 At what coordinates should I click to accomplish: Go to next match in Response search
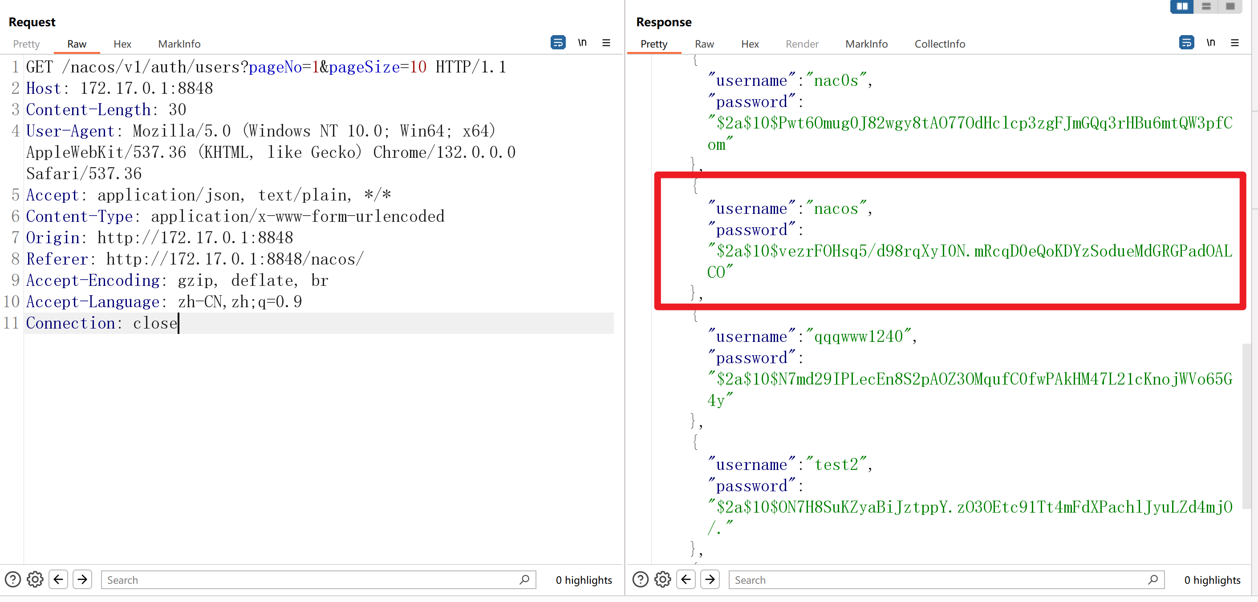(710, 579)
